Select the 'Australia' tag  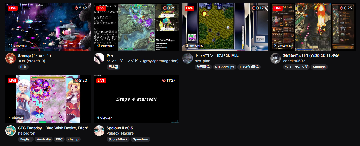(44, 139)
